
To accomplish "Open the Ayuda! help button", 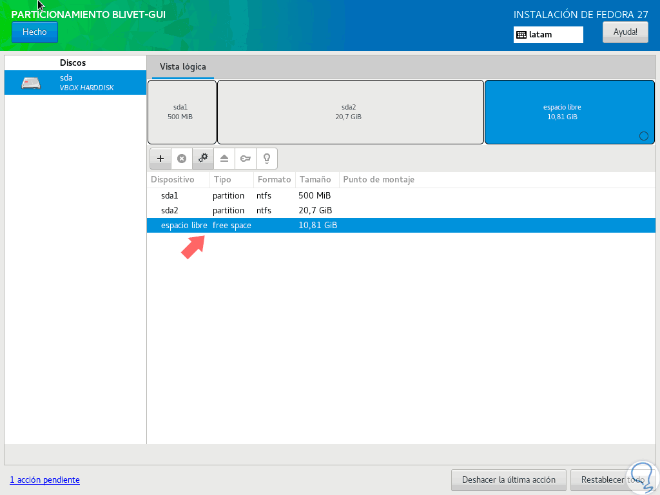I will [x=625, y=32].
